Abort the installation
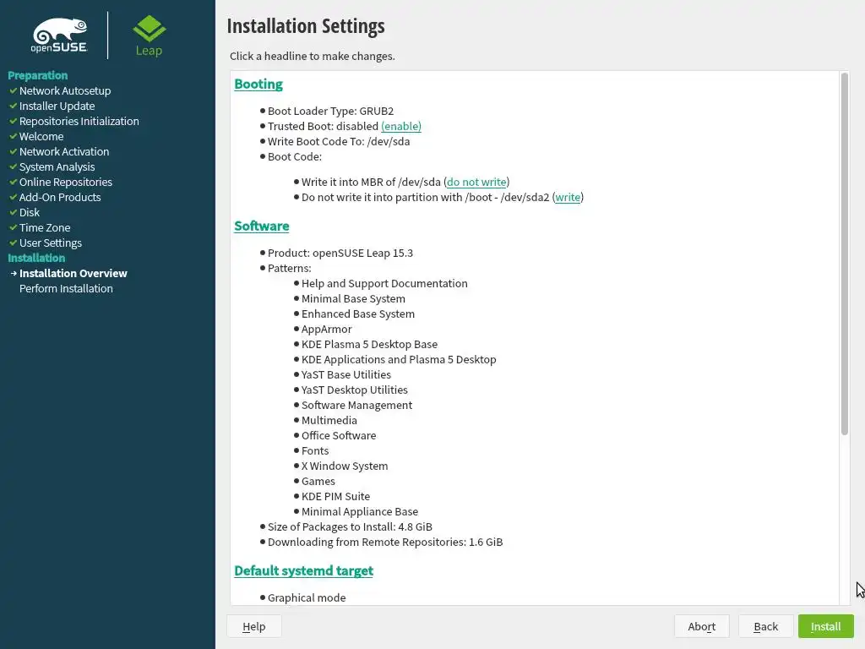The height and width of the screenshot is (649, 865). coord(702,626)
